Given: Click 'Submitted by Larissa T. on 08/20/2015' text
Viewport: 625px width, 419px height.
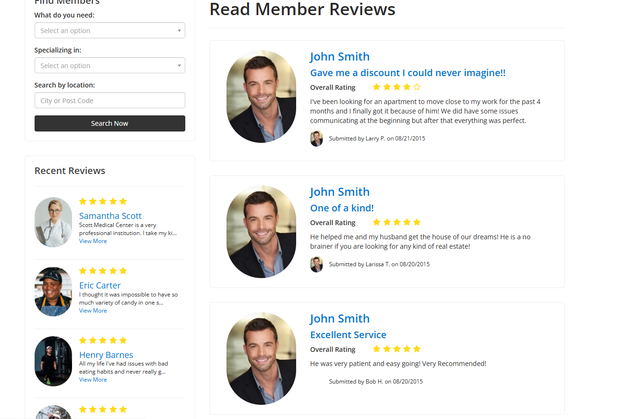Looking at the screenshot, I should (x=379, y=264).
